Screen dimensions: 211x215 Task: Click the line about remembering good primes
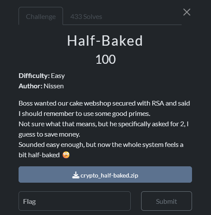pos(85,114)
